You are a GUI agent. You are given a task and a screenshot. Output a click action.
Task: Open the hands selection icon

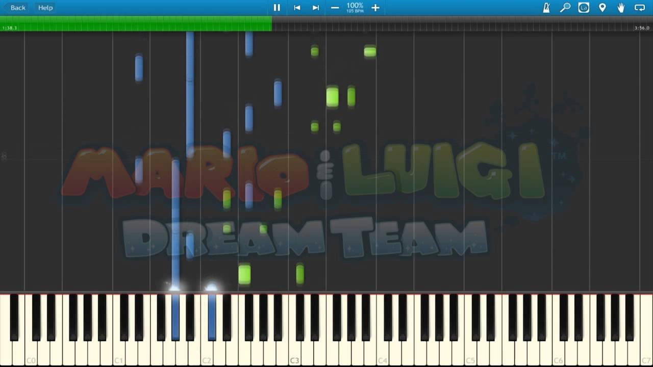tap(621, 8)
